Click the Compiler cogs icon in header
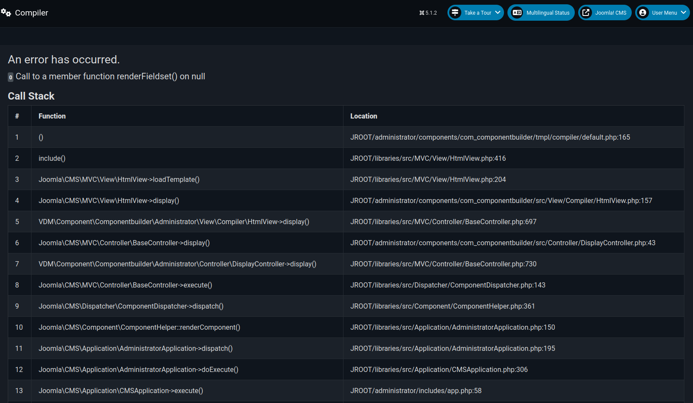Image resolution: width=693 pixels, height=403 pixels. click(6, 13)
